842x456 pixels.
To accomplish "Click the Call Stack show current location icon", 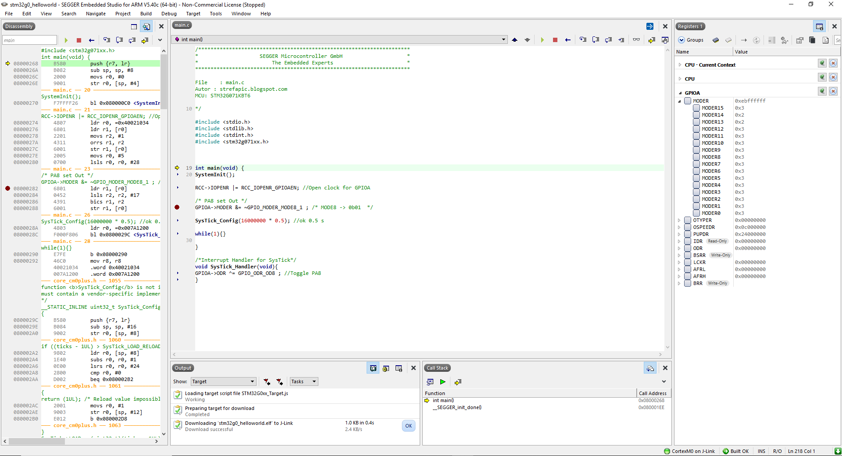I will click(458, 382).
